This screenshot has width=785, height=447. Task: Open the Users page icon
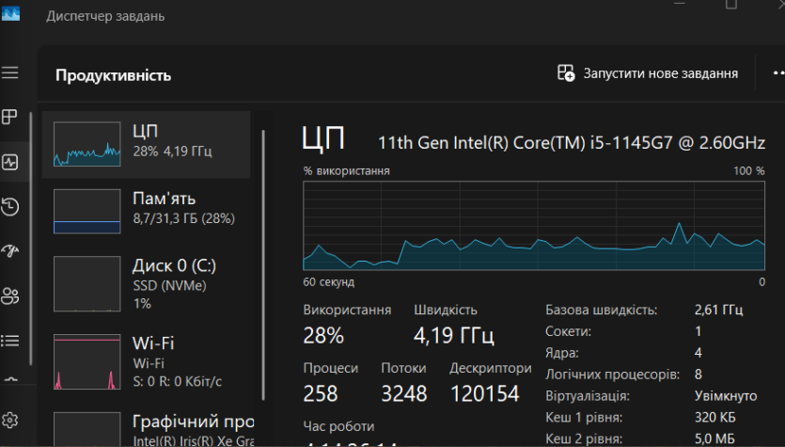click(10, 295)
